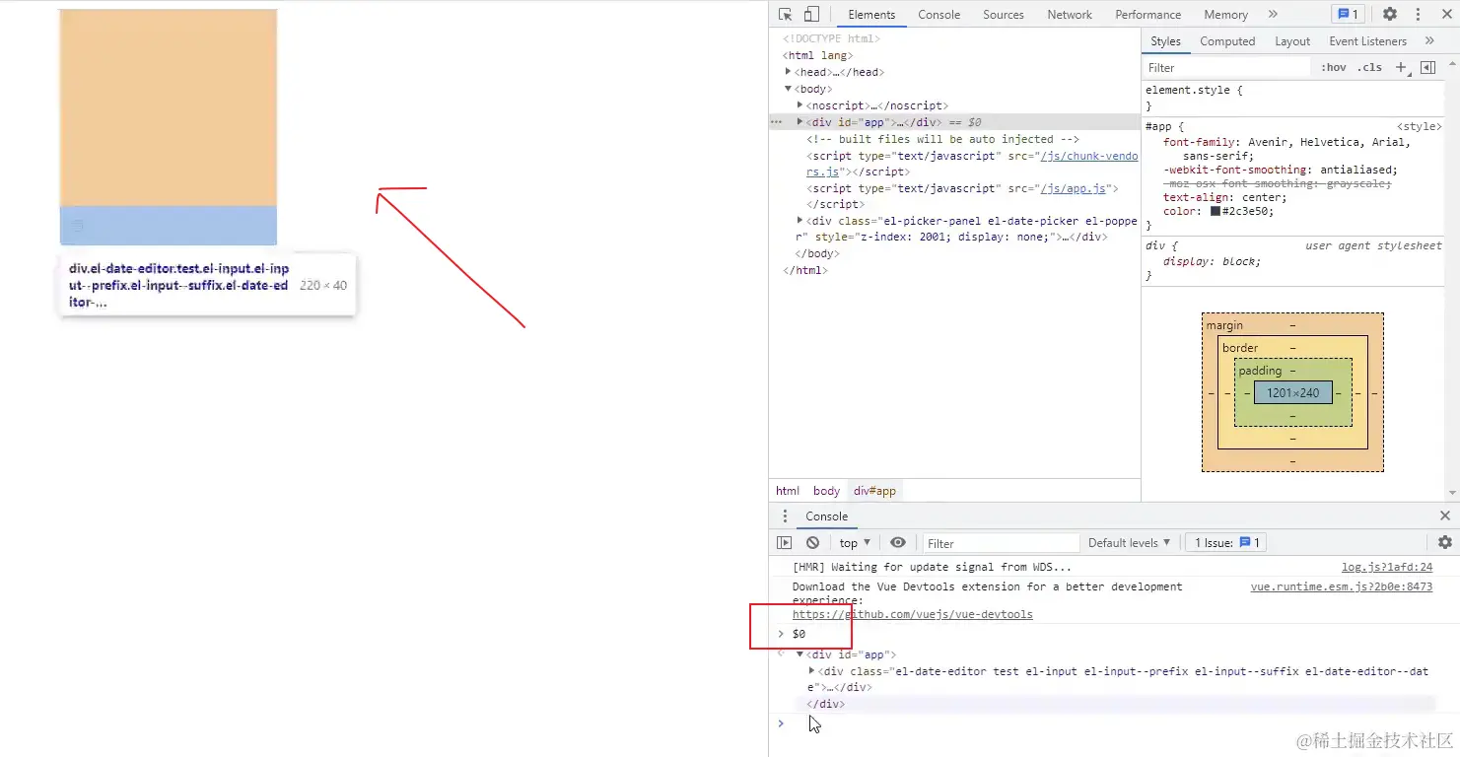Open DevTools settings gear in top toolbar

1390,14
